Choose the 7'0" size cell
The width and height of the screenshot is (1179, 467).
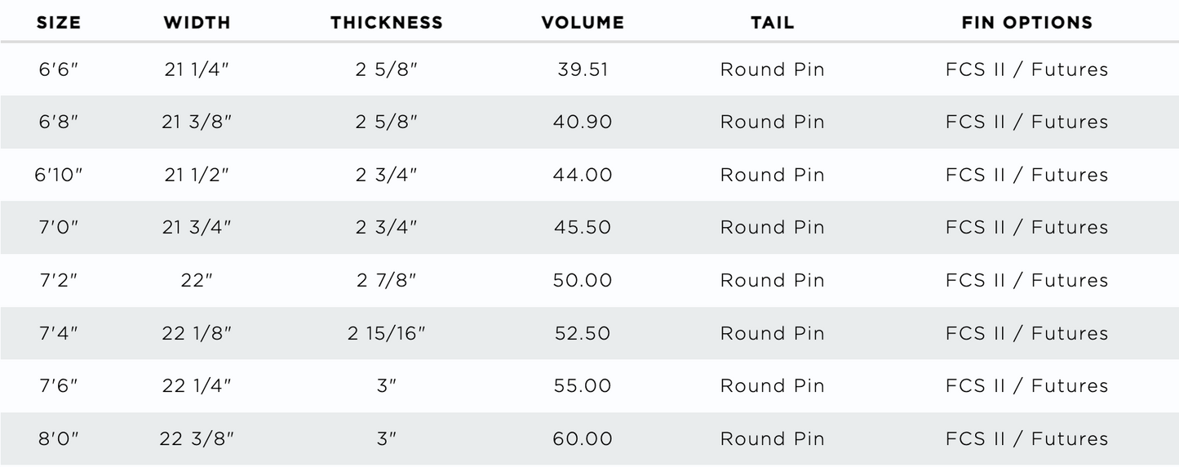coord(59,227)
